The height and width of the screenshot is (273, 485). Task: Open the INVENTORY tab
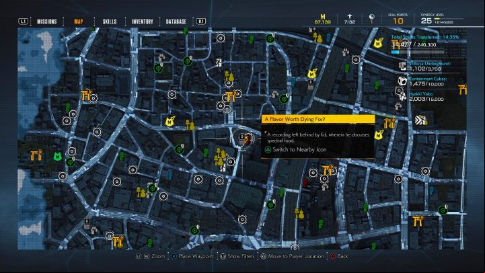point(143,22)
